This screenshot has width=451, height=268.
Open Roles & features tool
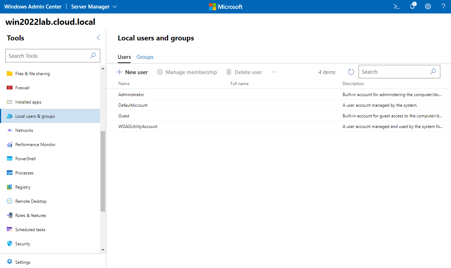(x=50, y=216)
